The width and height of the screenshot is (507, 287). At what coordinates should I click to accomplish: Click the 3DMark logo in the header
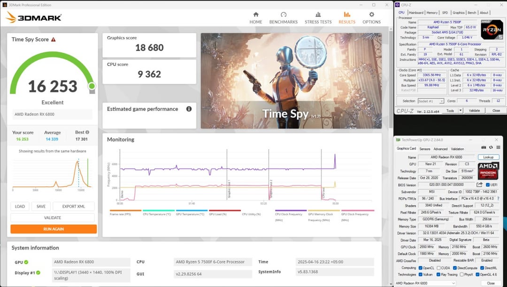pyautogui.click(x=34, y=17)
